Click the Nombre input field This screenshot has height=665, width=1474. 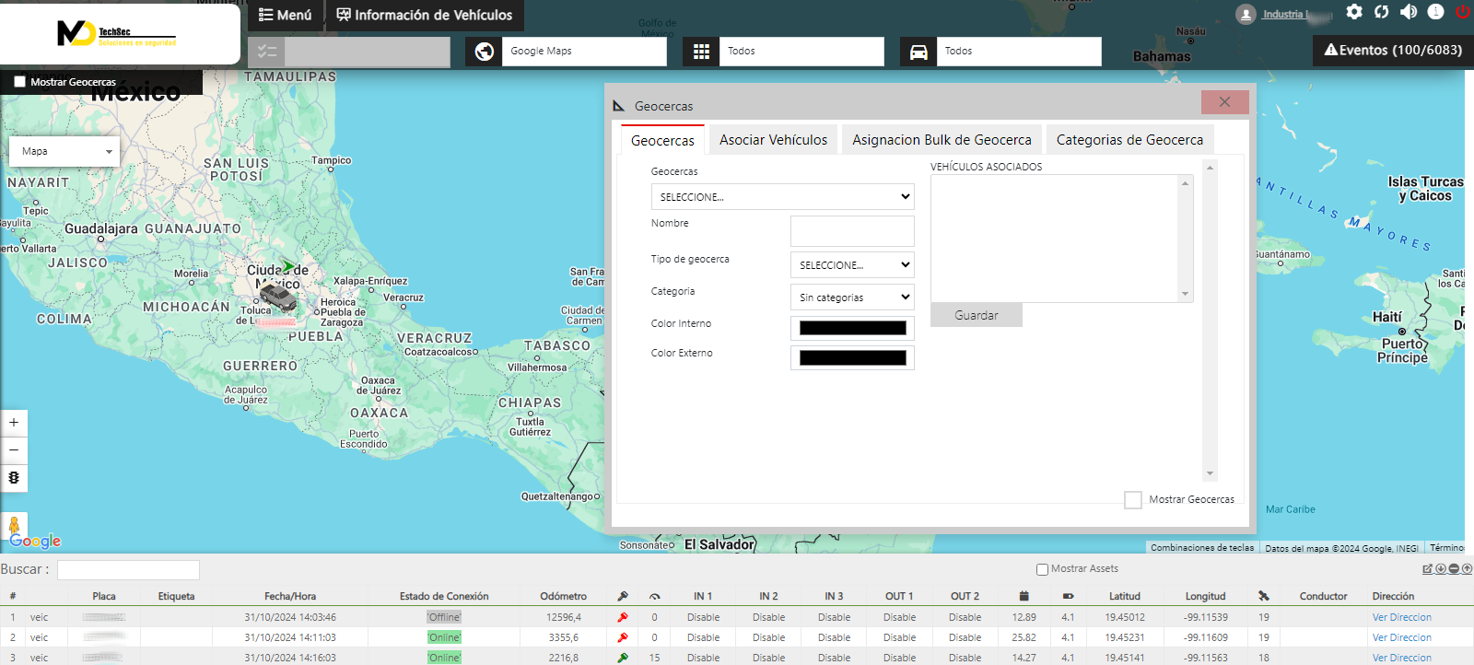tap(852, 231)
